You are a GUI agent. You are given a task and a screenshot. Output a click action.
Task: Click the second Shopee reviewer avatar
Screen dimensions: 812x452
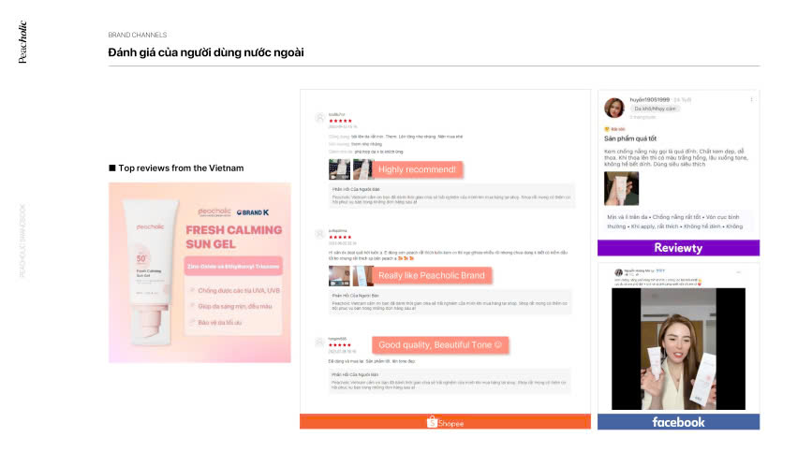click(x=319, y=234)
